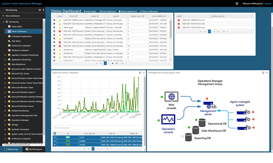273x163 pixels.
Task: Click the light green color swatch in the legend
Action: click(68, 137)
